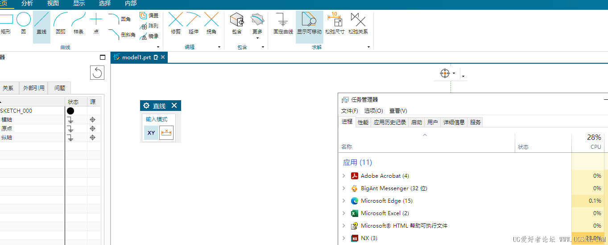Click the 镜像 (Mirror) tool
Screen dimensions: 608x245
[x=149, y=36]
